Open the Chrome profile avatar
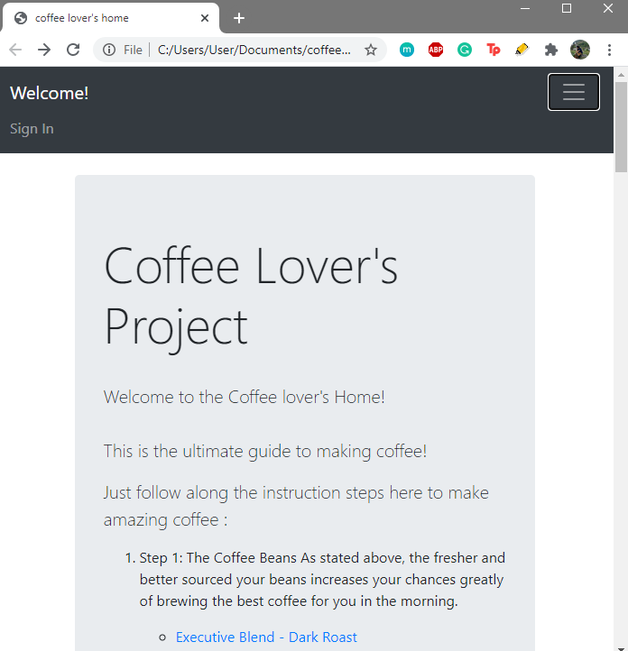The width and height of the screenshot is (628, 651). point(580,50)
